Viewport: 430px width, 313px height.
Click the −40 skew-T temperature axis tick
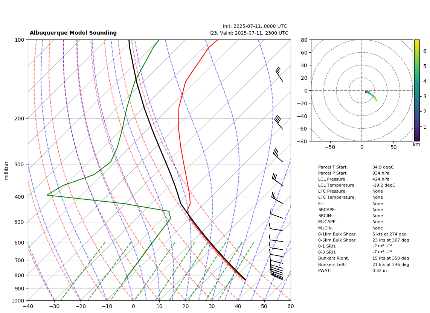[x=28, y=306]
